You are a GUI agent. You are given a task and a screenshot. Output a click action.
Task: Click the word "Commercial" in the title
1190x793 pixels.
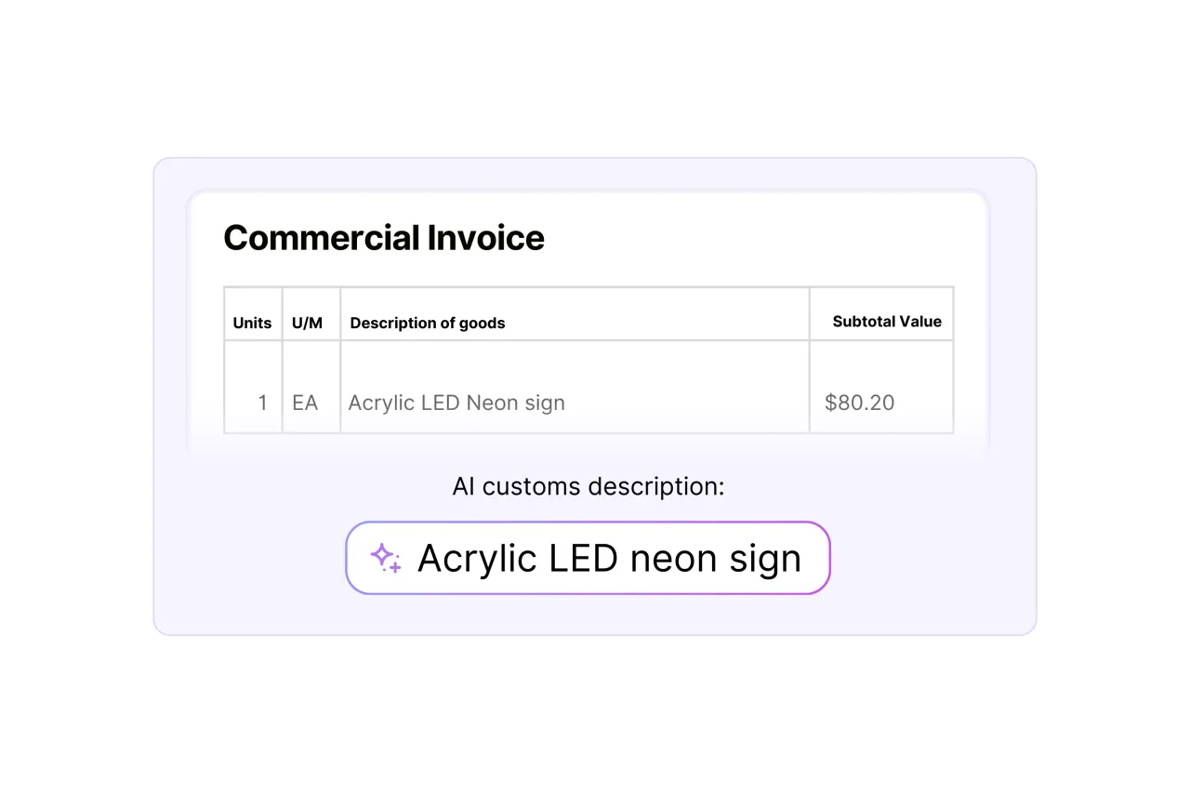click(321, 238)
